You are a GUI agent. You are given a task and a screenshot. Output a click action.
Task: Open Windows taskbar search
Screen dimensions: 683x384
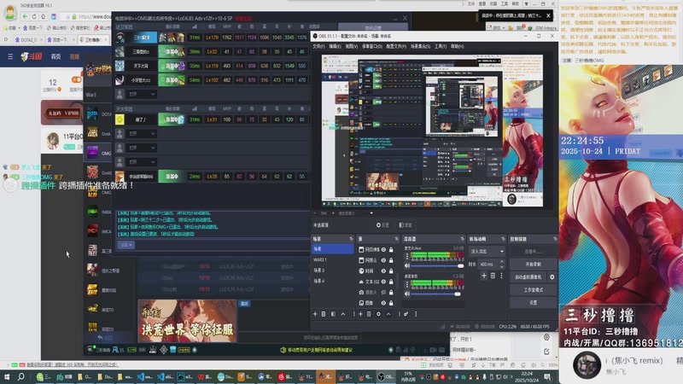[20, 376]
